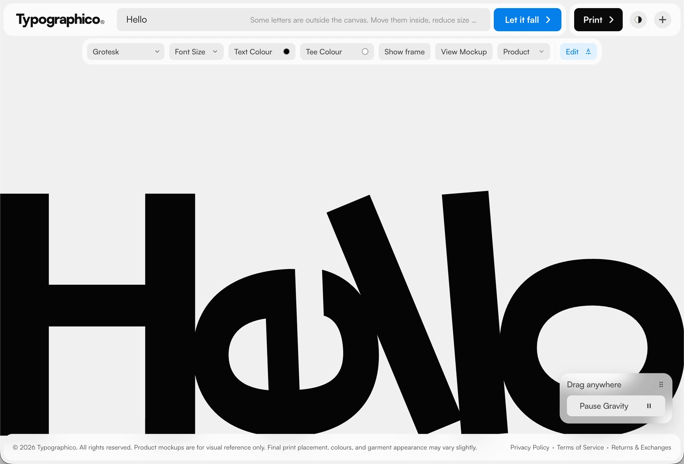Click the Print button

click(598, 20)
